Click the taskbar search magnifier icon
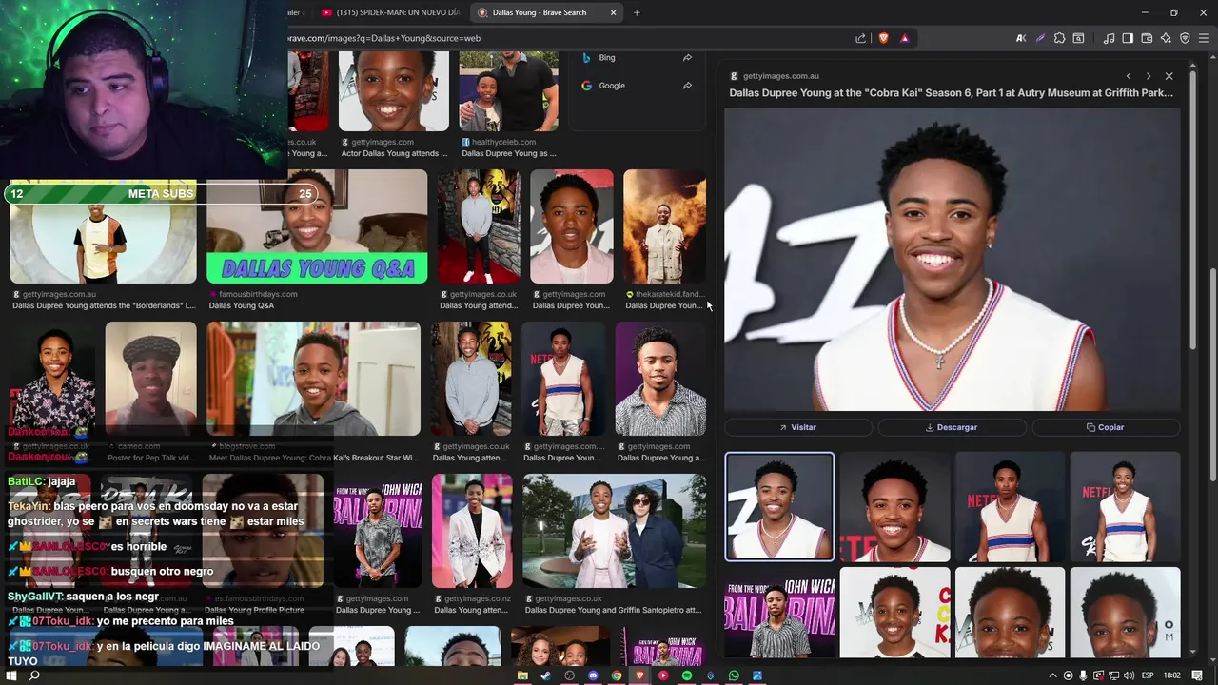1218x685 pixels. [x=34, y=675]
